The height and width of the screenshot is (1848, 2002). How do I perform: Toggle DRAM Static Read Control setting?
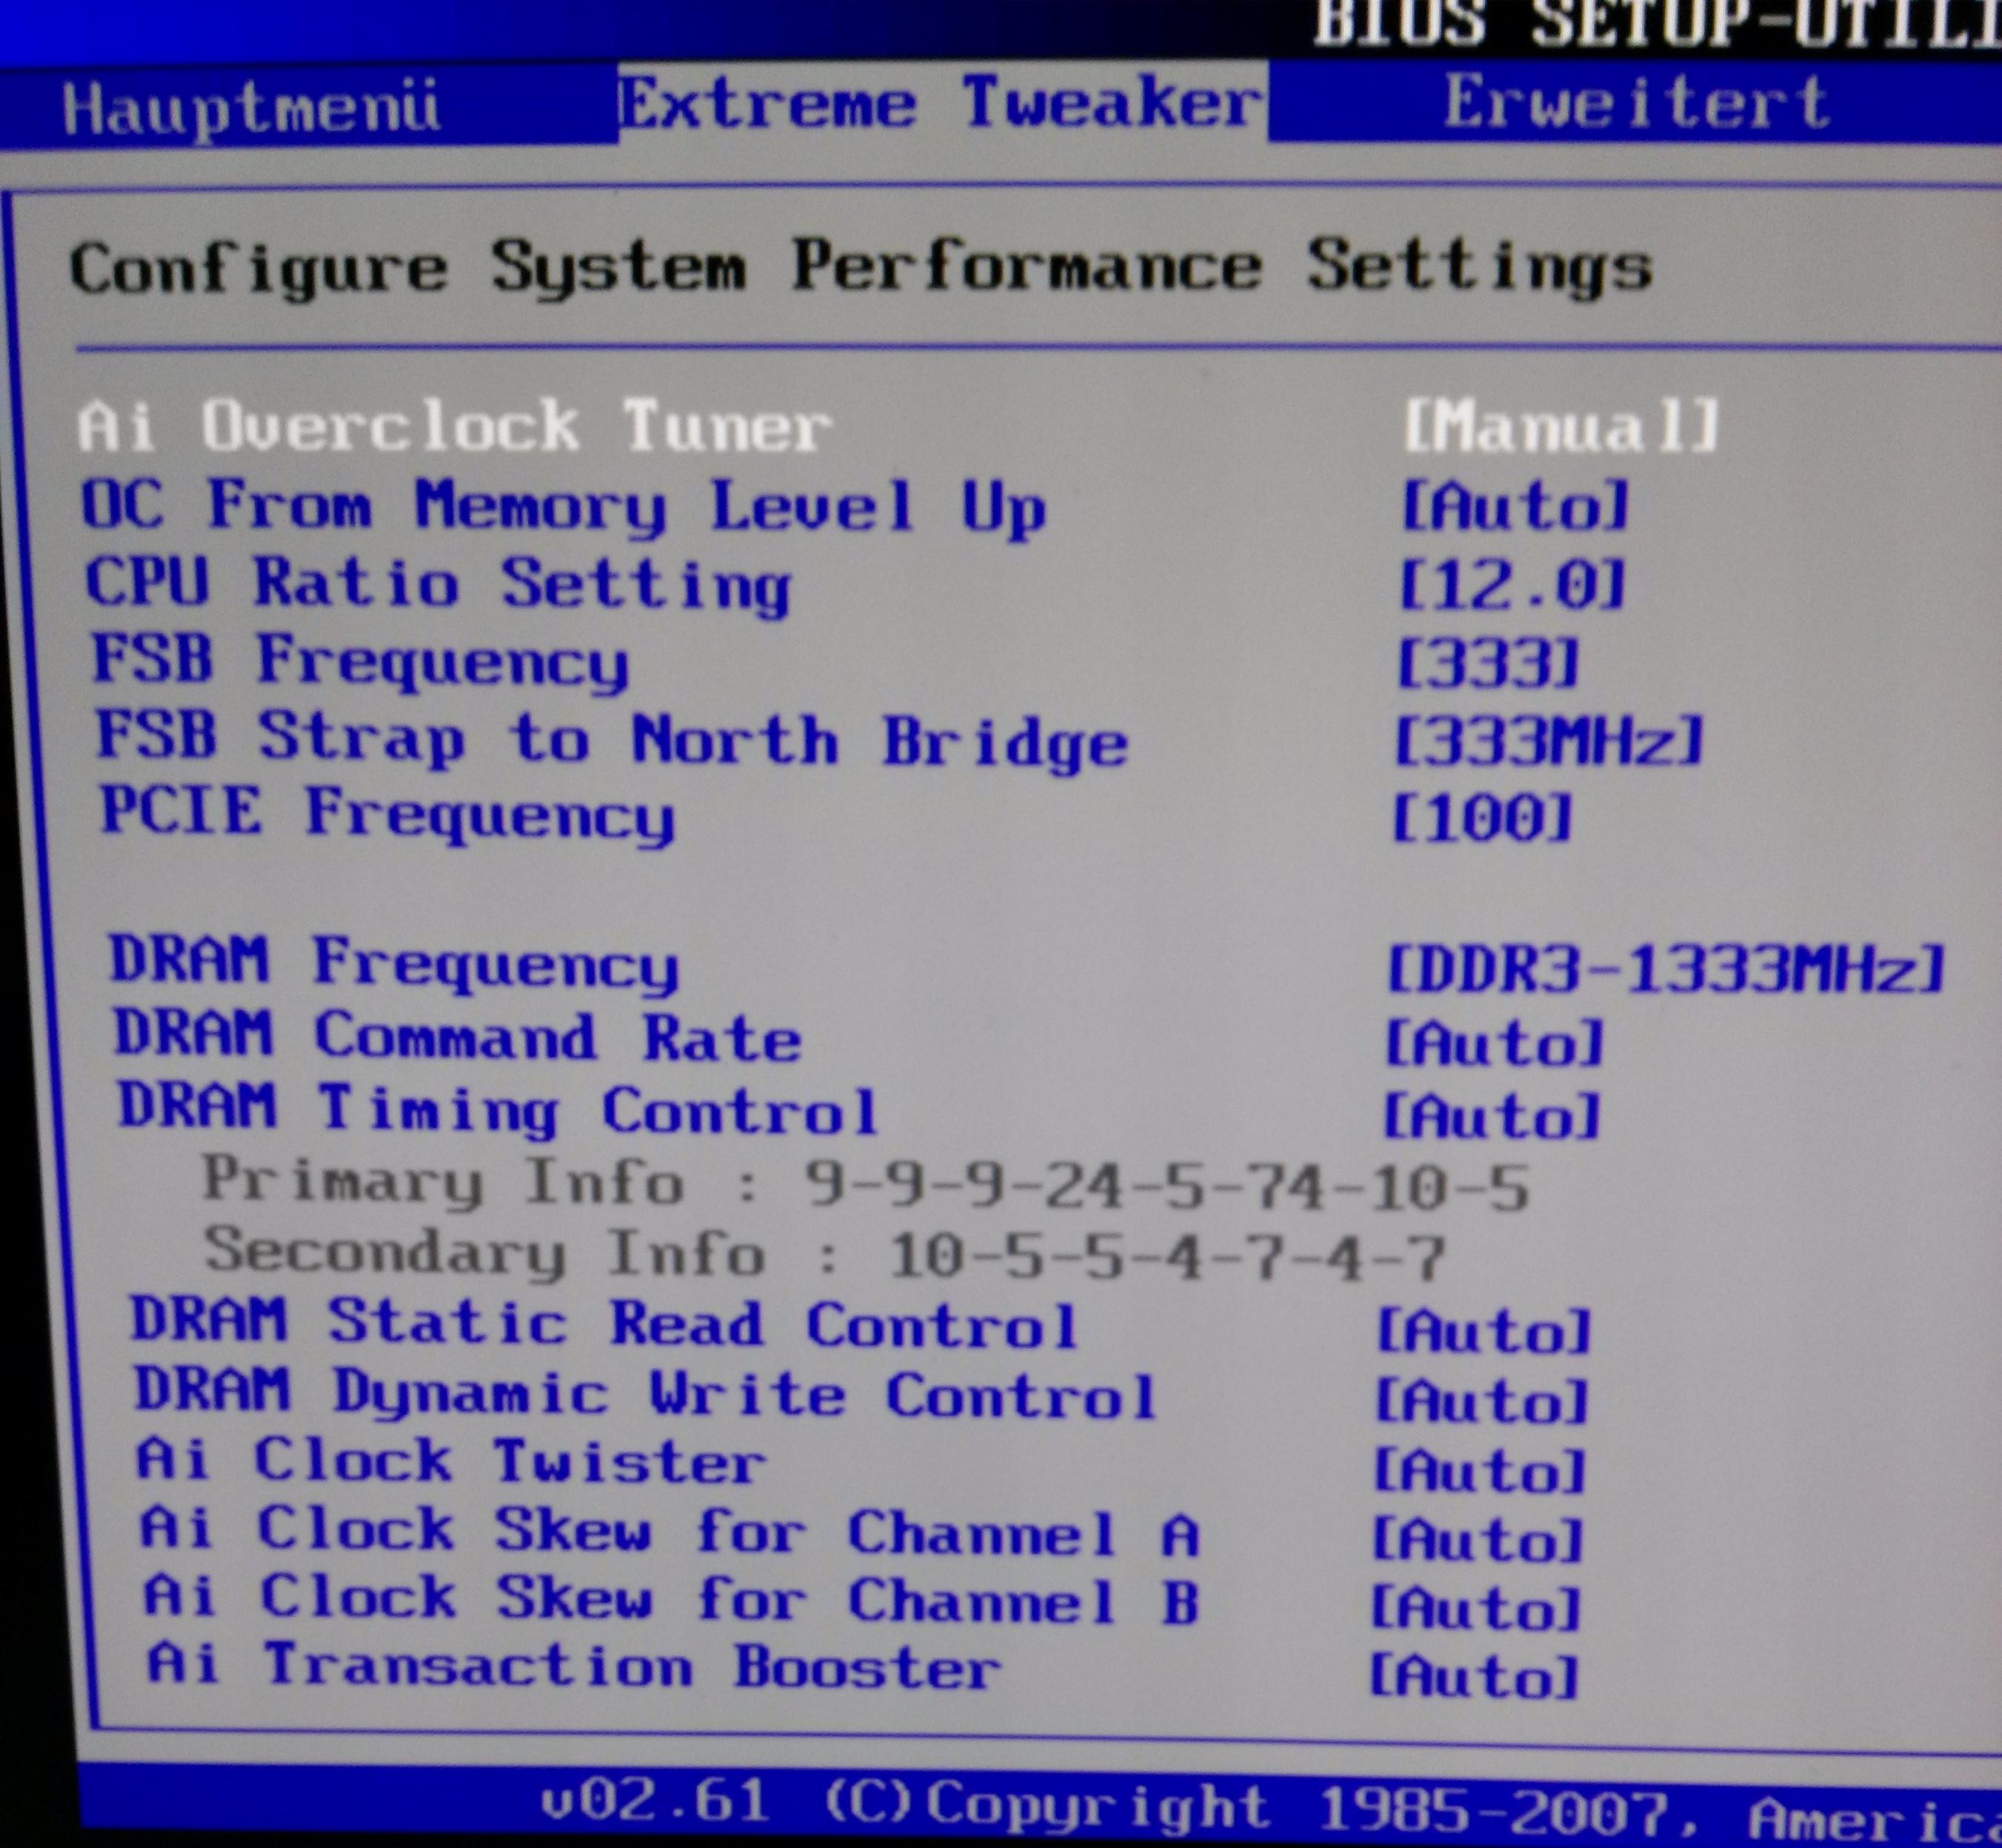pos(1483,1332)
